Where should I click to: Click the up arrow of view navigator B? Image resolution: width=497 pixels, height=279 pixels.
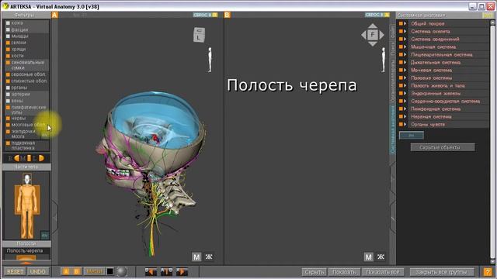tap(373, 26)
